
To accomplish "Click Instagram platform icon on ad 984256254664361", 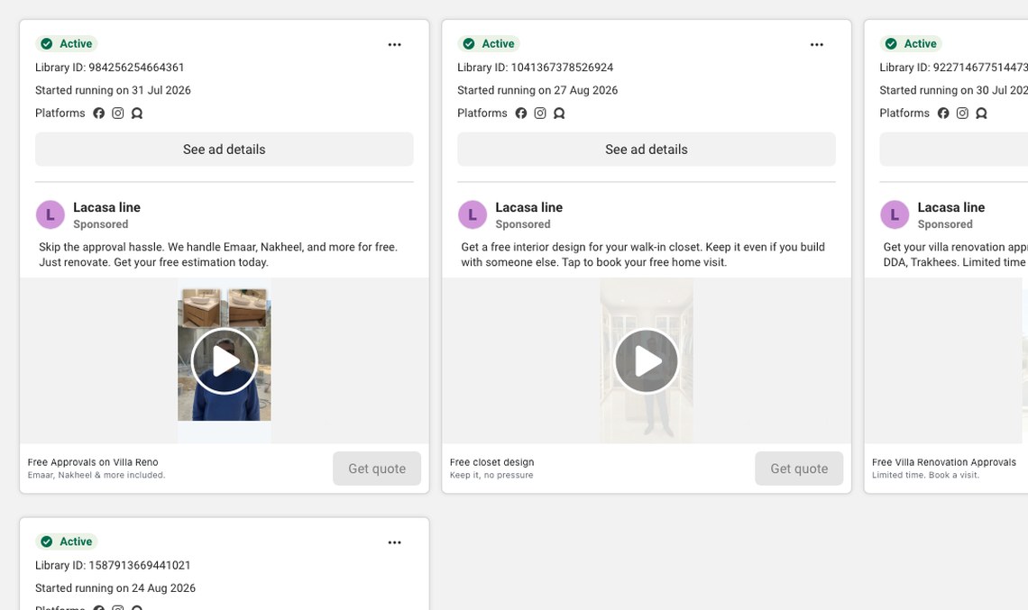I will 118,113.
